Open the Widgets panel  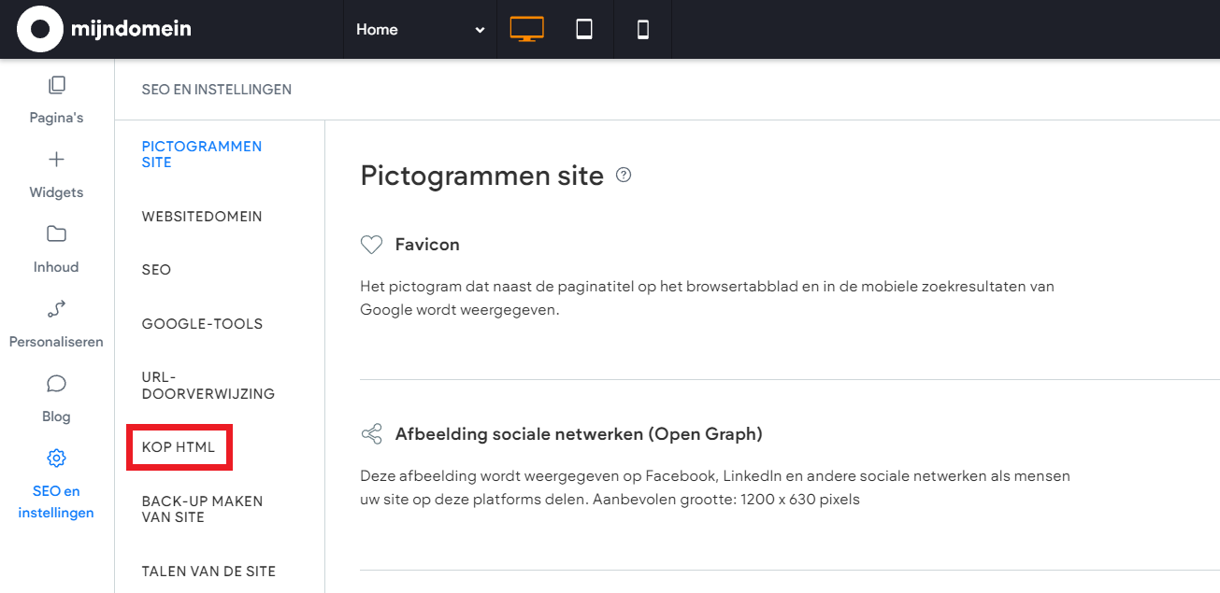pyautogui.click(x=56, y=174)
